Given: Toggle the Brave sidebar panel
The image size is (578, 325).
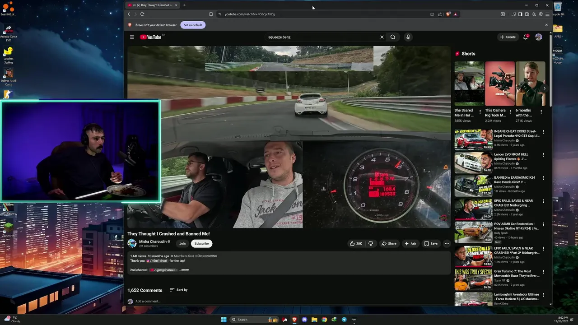Looking at the screenshot, I should click(x=520, y=14).
